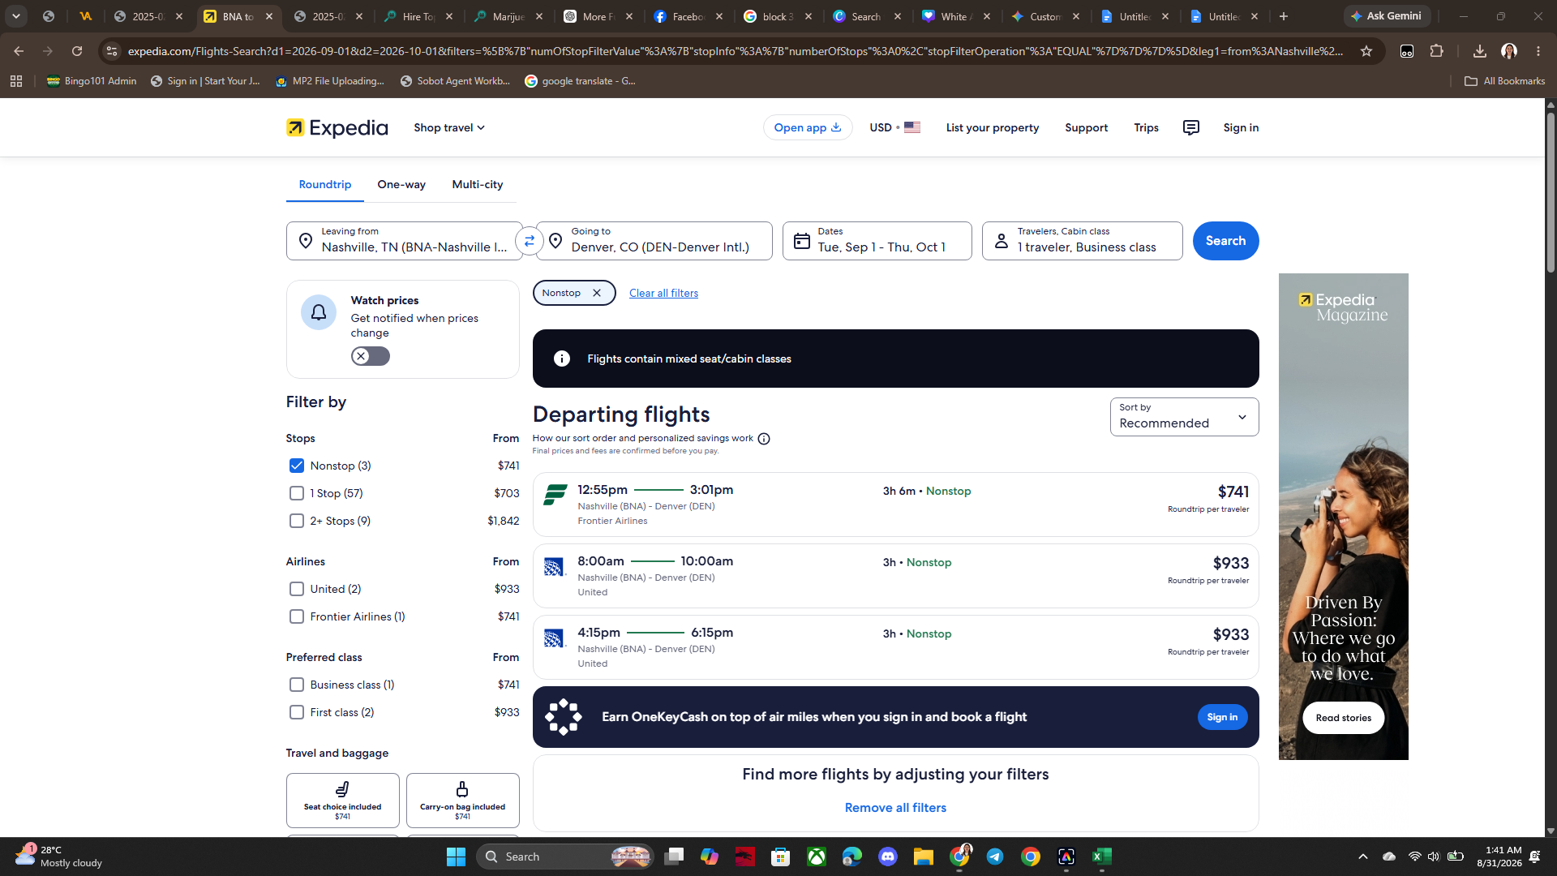Open the USD currency and region selector
The height and width of the screenshot is (876, 1557).
click(894, 128)
